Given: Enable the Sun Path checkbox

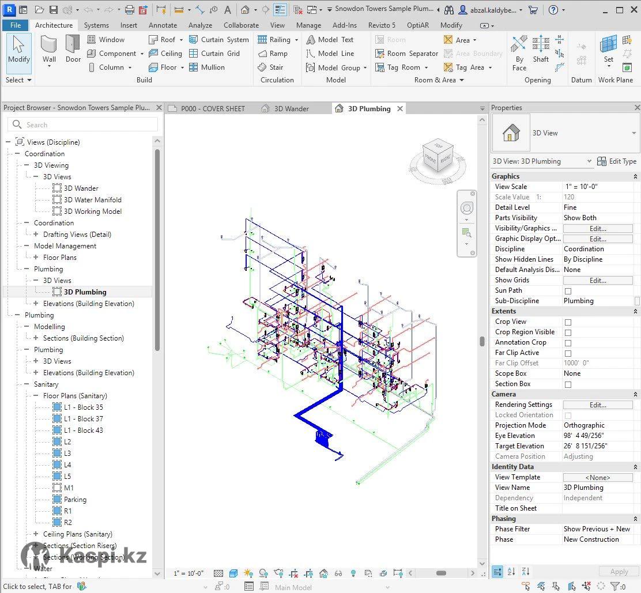Looking at the screenshot, I should [x=568, y=291].
